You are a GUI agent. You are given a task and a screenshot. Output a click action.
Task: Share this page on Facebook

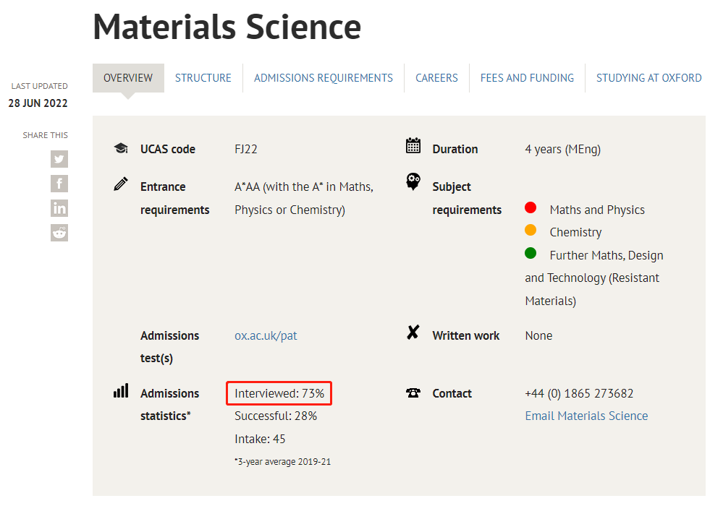click(59, 184)
